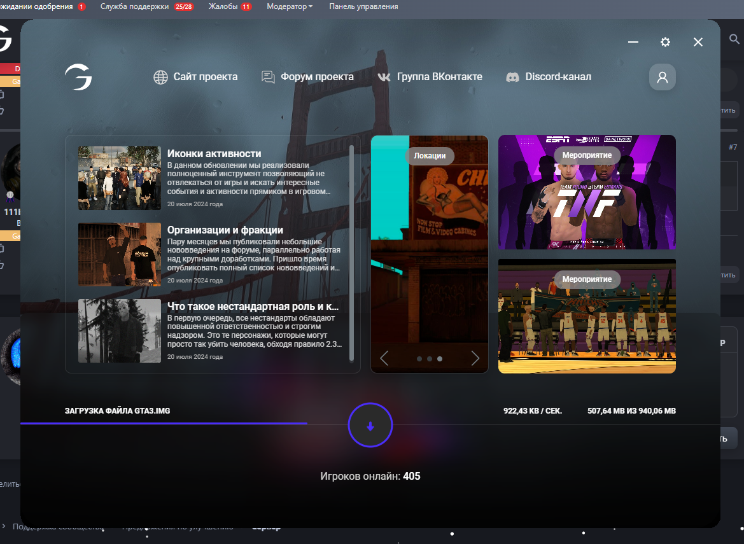Click the download progress bar
The image size is (744, 544).
coord(164,423)
